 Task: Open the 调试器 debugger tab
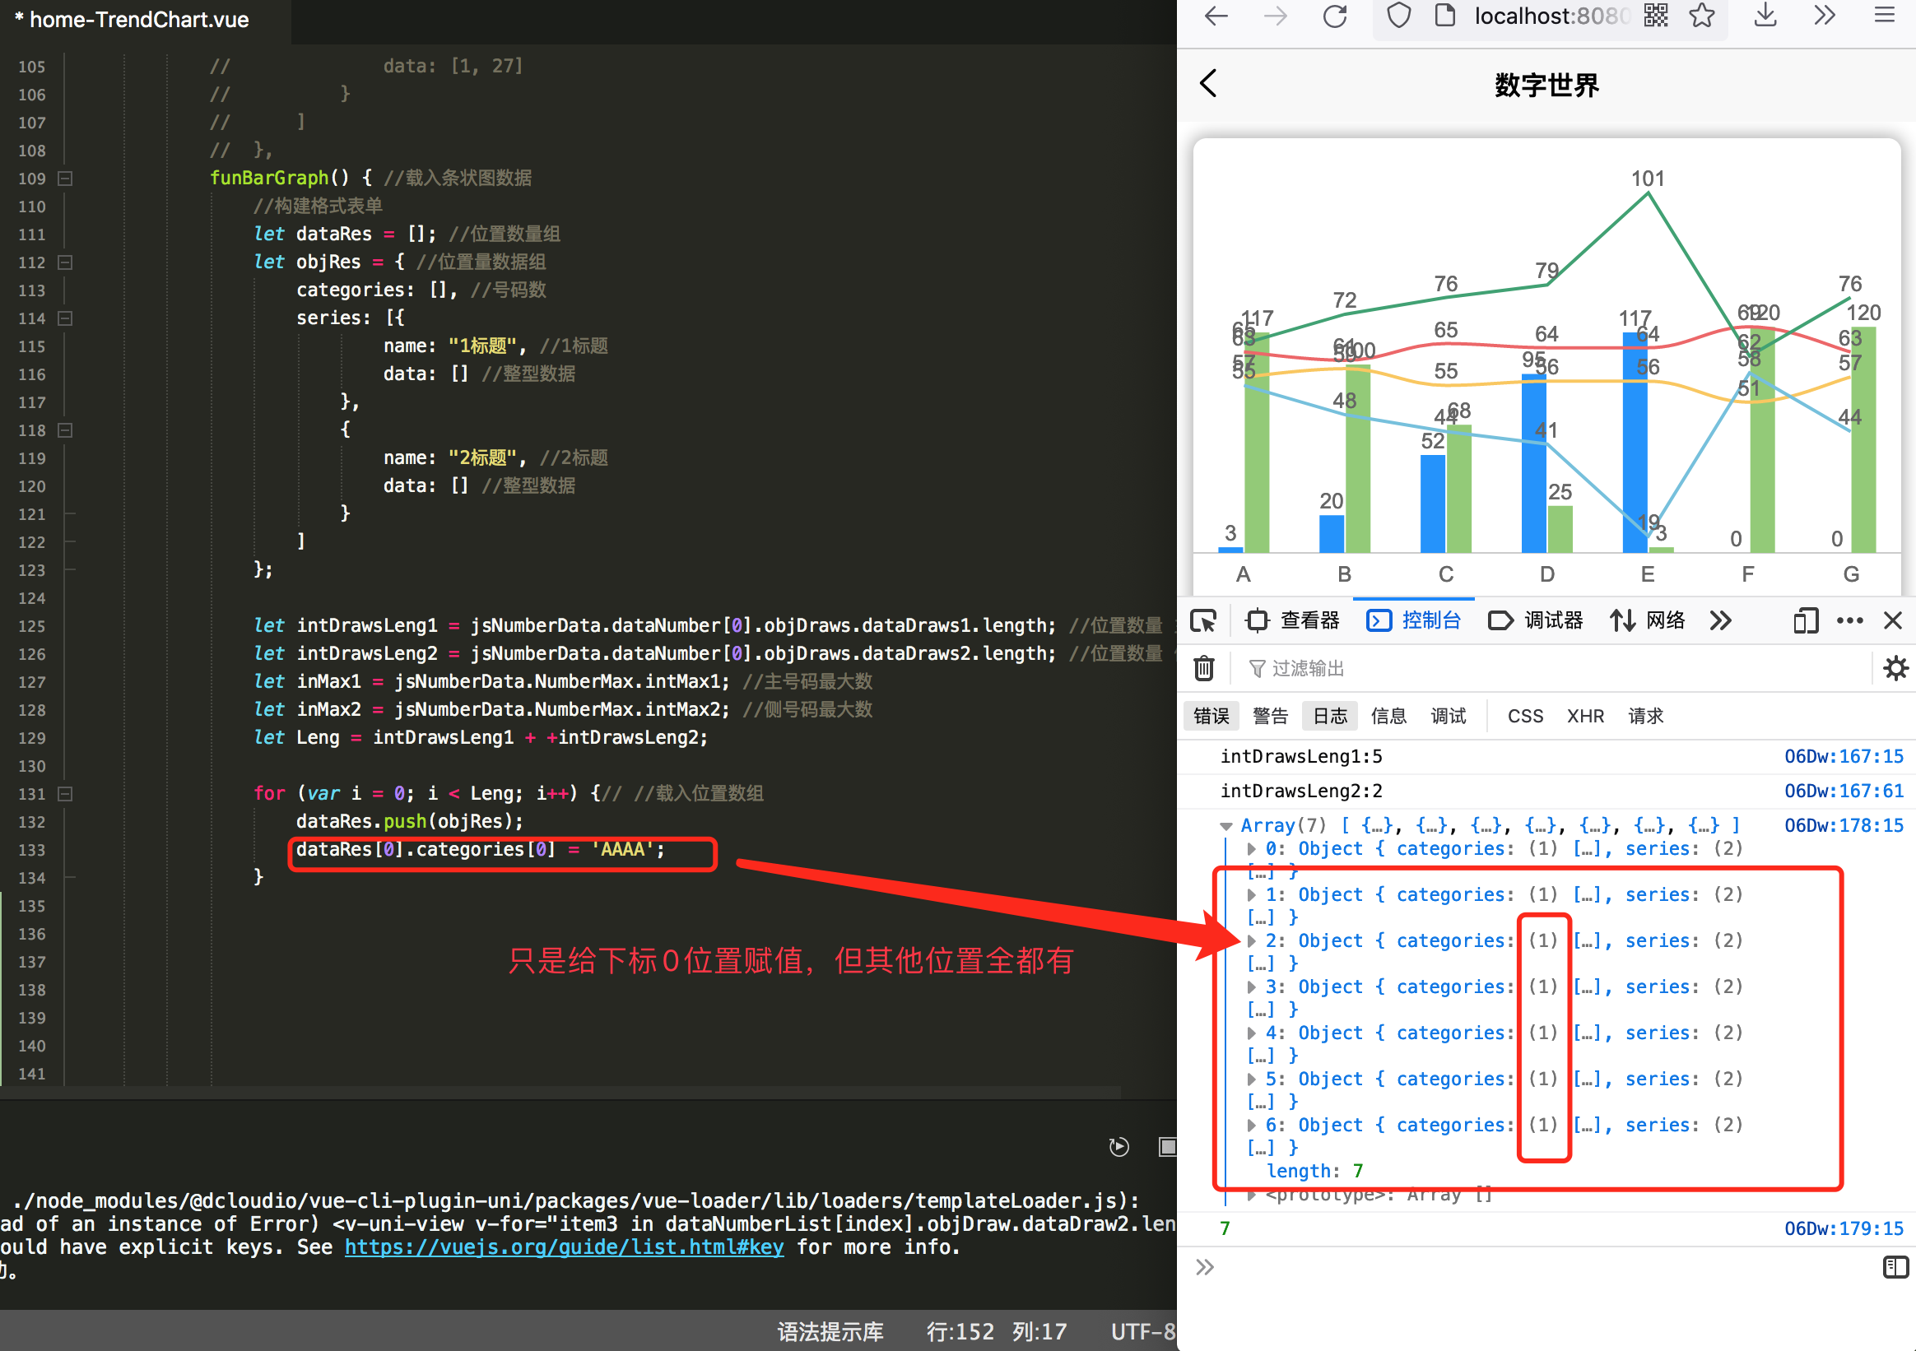[1536, 621]
